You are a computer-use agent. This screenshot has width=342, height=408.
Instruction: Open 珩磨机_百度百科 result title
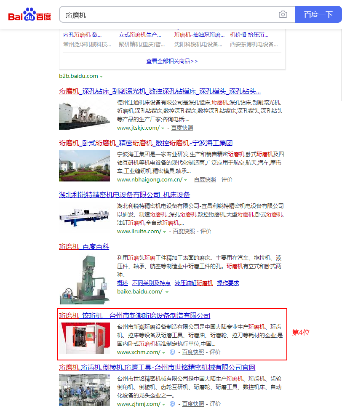point(84,247)
